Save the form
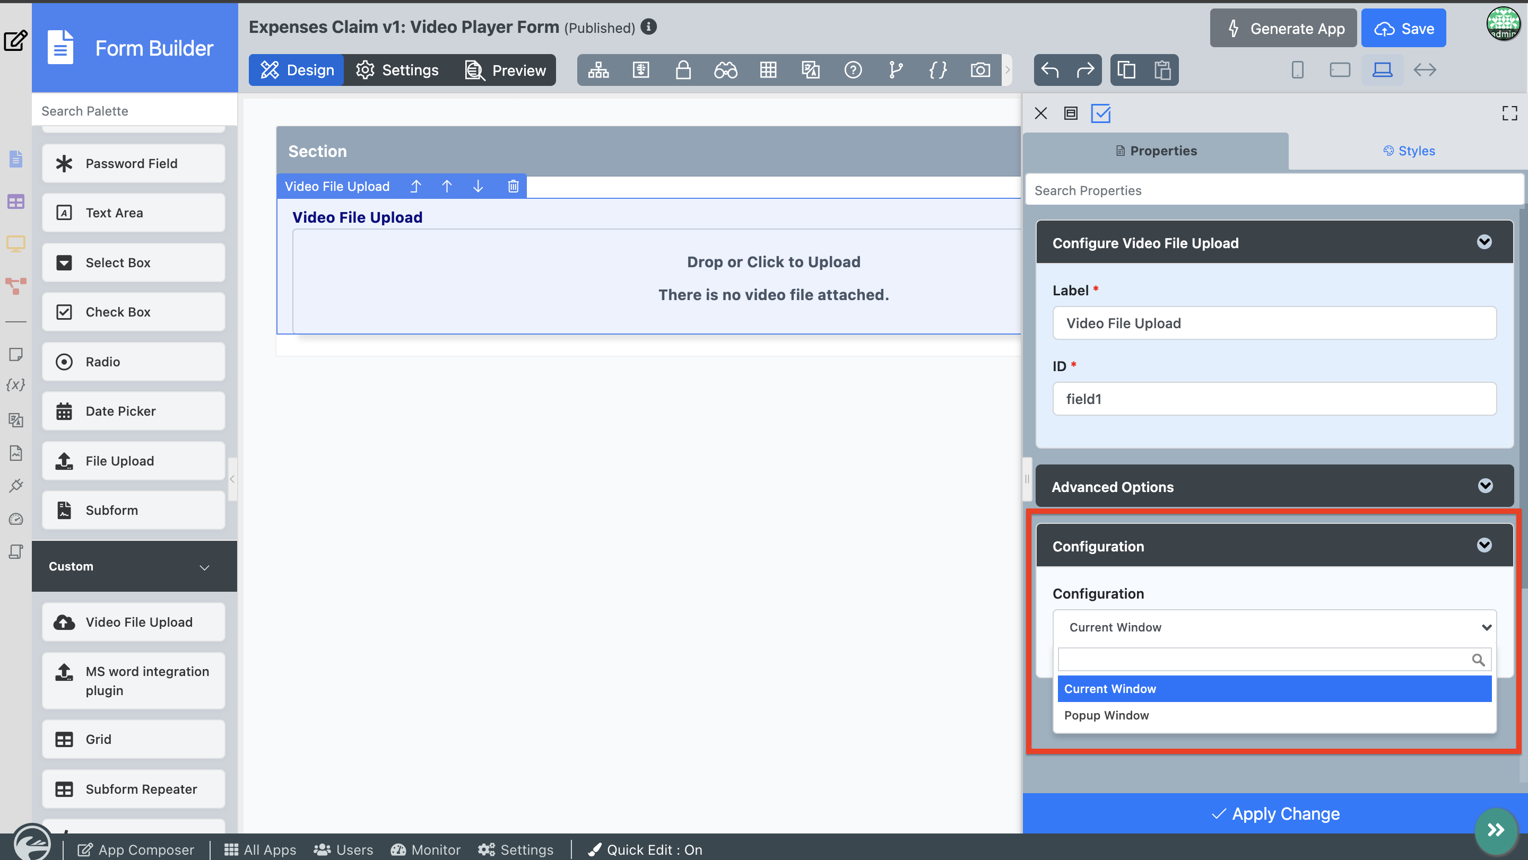 click(1403, 28)
